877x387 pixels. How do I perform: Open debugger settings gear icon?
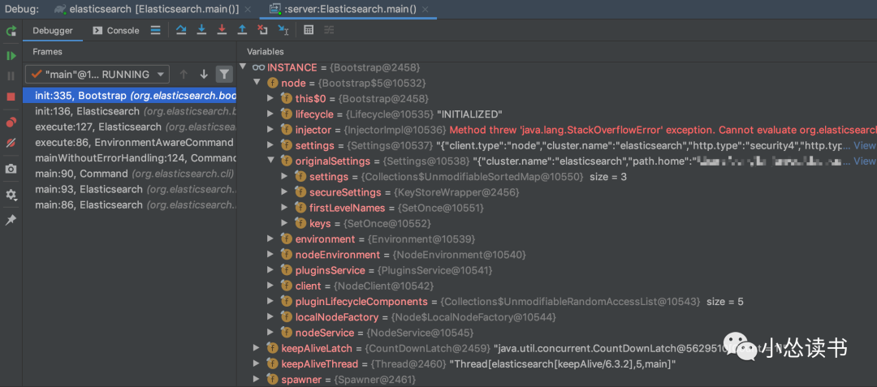[11, 195]
